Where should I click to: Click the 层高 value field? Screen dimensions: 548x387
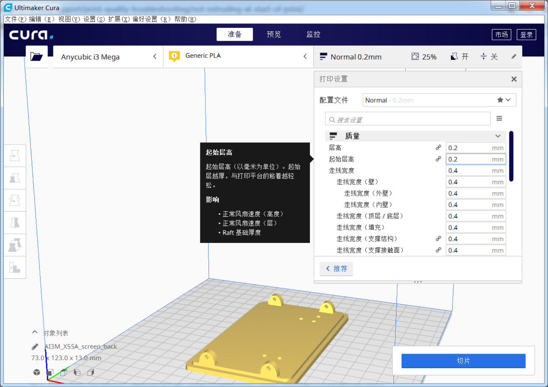(476, 148)
